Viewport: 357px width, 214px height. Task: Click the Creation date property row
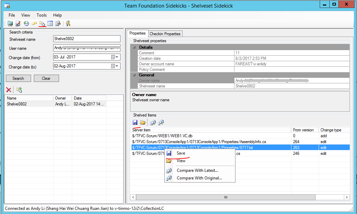[x=244, y=58]
